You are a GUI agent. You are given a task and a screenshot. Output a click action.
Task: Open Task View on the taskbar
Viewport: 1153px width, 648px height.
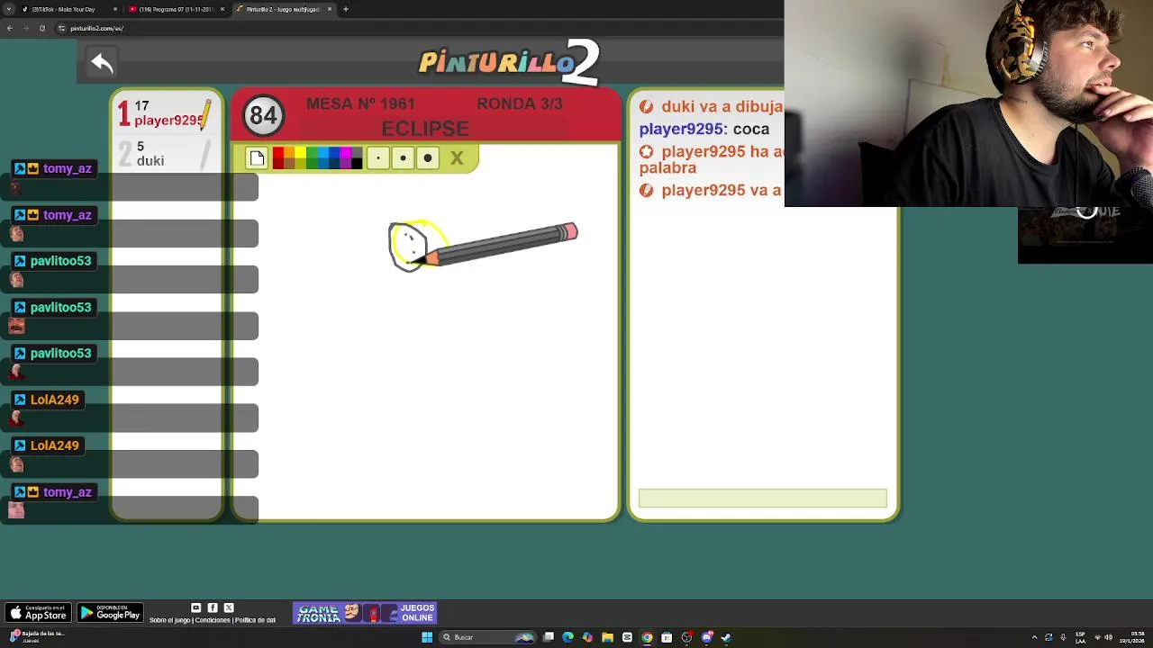pyautogui.click(x=549, y=637)
